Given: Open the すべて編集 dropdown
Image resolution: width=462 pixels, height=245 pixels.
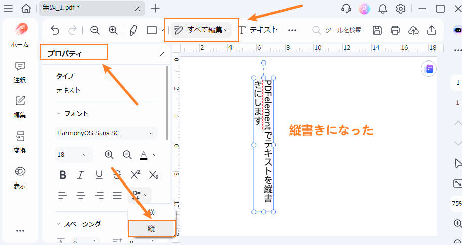Looking at the screenshot, I should pos(201,30).
